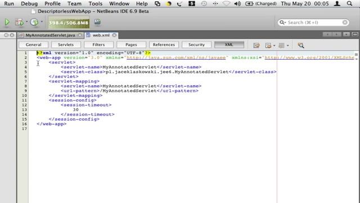Close the MyAnnotatedServlet.java tab
Viewport: 360px width, 203px height.
[x=80, y=35]
